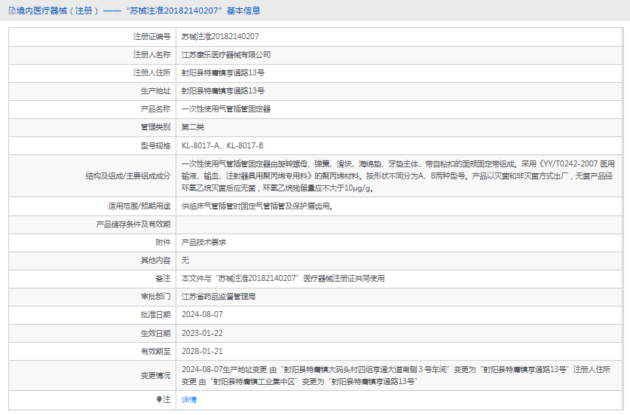Click the 产品名称 label
This screenshot has height=415, width=630.
pos(155,109)
